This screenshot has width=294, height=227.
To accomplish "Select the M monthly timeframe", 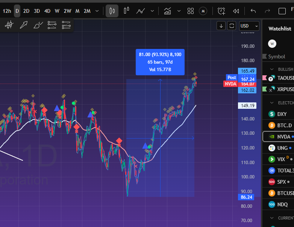I will pyautogui.click(x=77, y=11).
